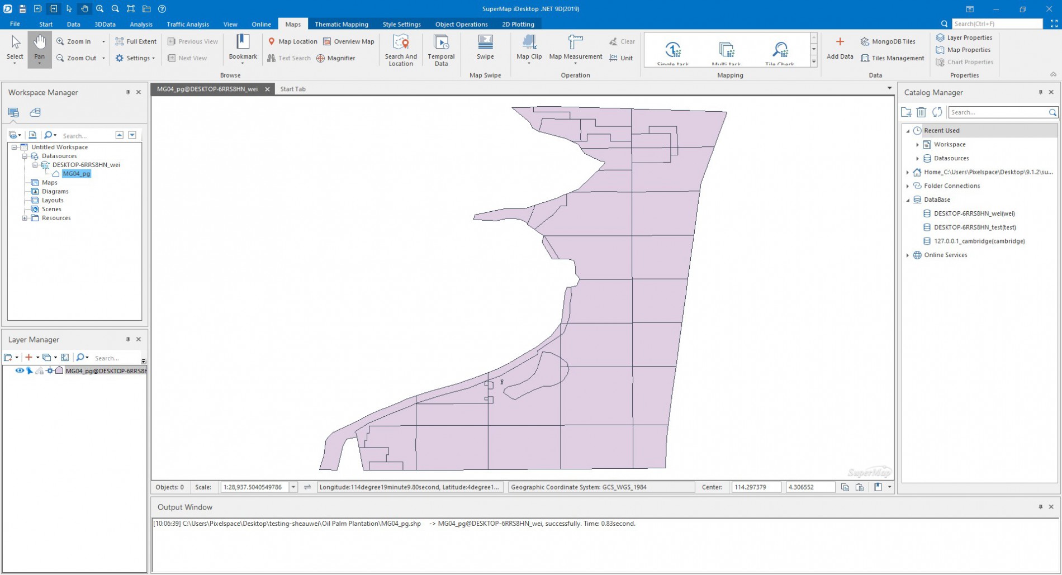
Task: Open the Thematic Mapping ribbon tab
Action: pos(342,24)
